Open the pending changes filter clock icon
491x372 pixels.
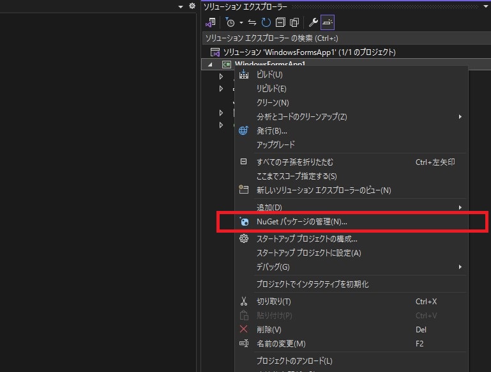(230, 22)
